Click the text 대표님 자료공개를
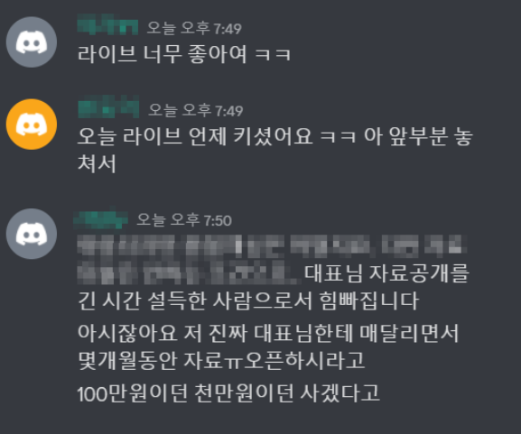The image size is (521, 434). point(386,273)
